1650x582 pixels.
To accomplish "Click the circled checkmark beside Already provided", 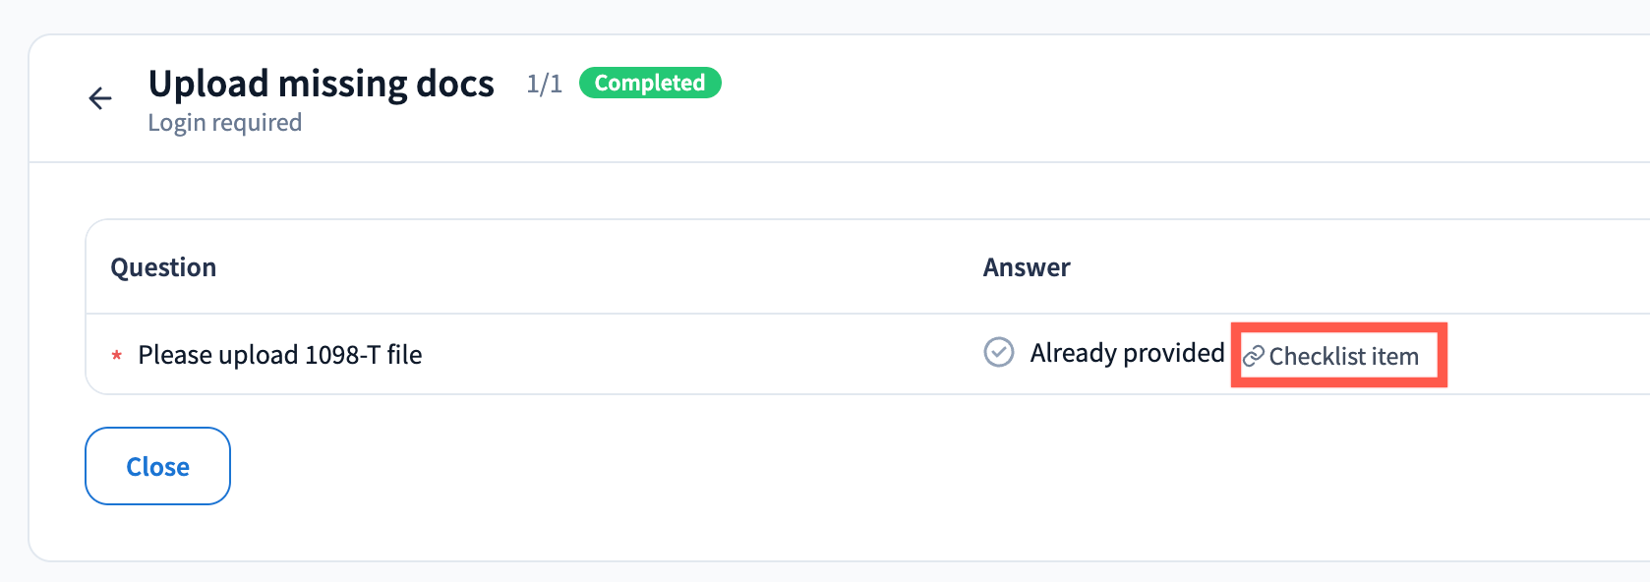I will point(999,352).
